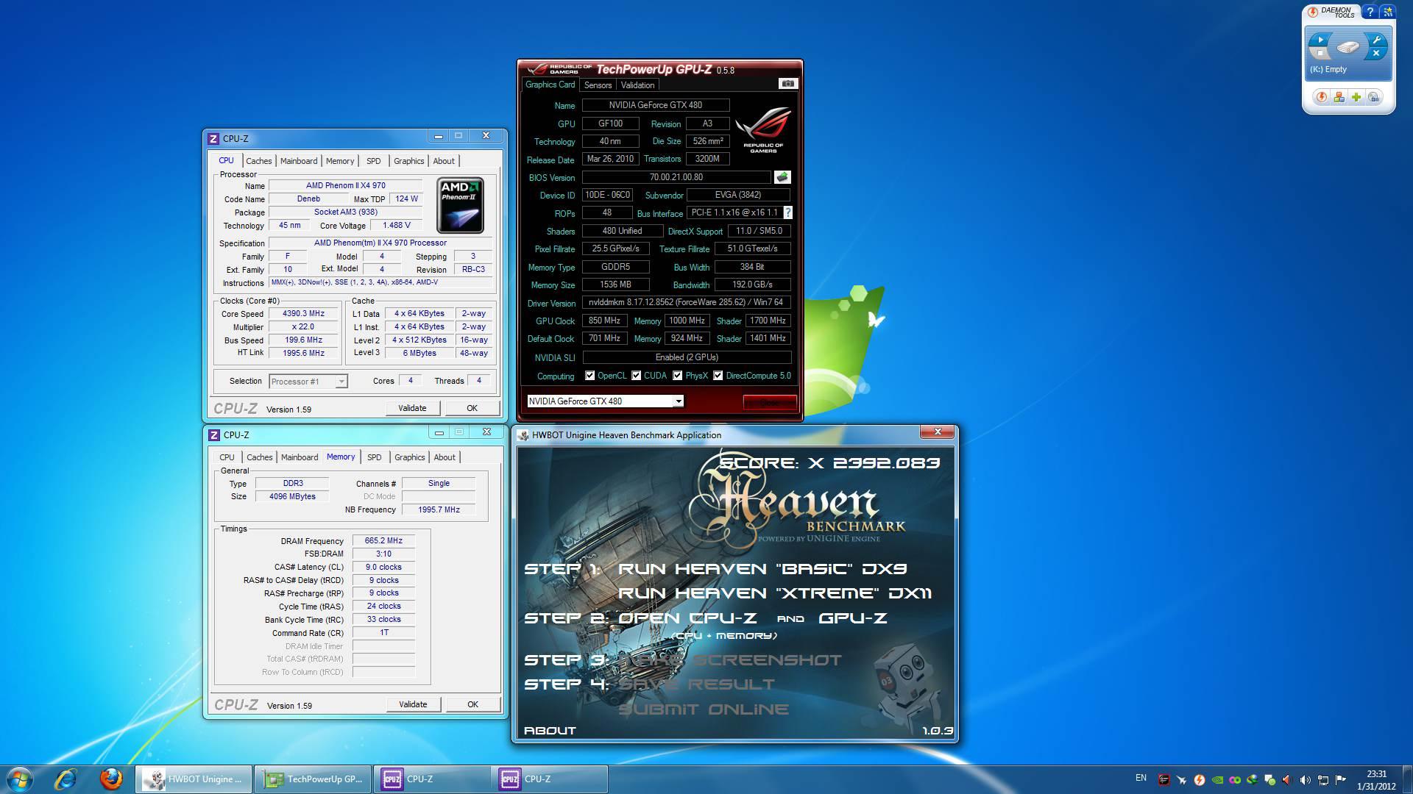Viewport: 1413px width, 794px height.
Task: Click Run Heaven "Basic" DX9
Action: [762, 569]
